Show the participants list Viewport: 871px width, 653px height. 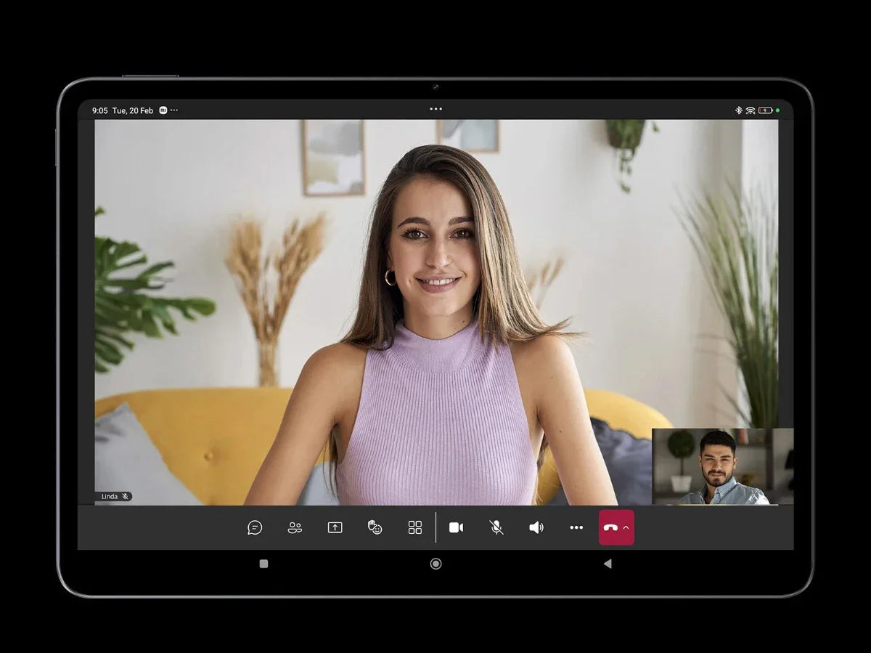pyautogui.click(x=295, y=527)
